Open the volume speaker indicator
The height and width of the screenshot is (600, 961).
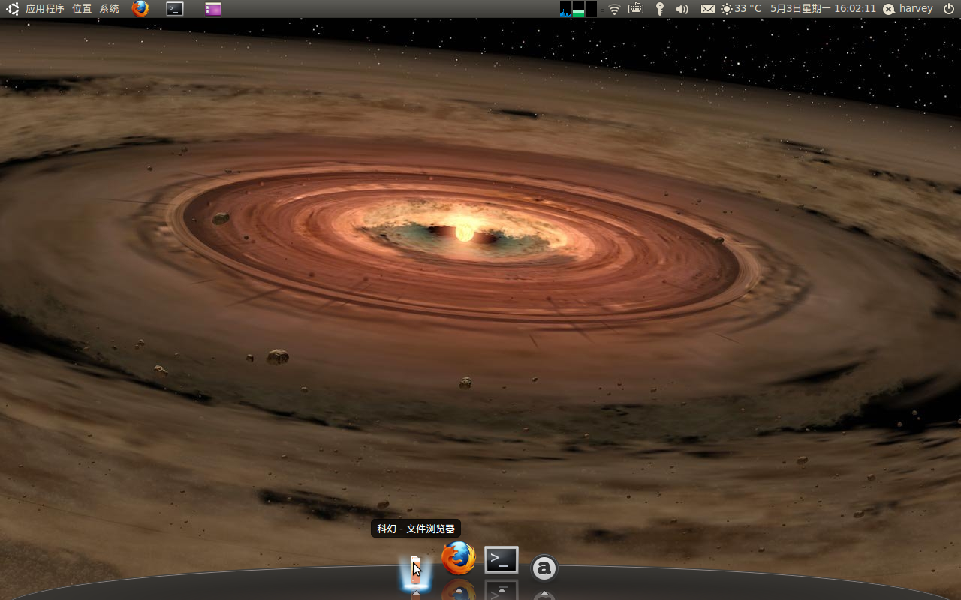coord(682,9)
